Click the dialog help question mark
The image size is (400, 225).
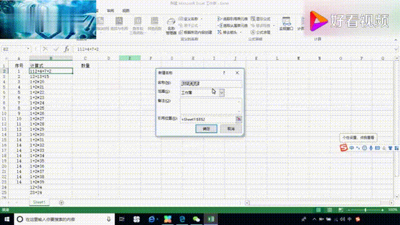click(224, 73)
